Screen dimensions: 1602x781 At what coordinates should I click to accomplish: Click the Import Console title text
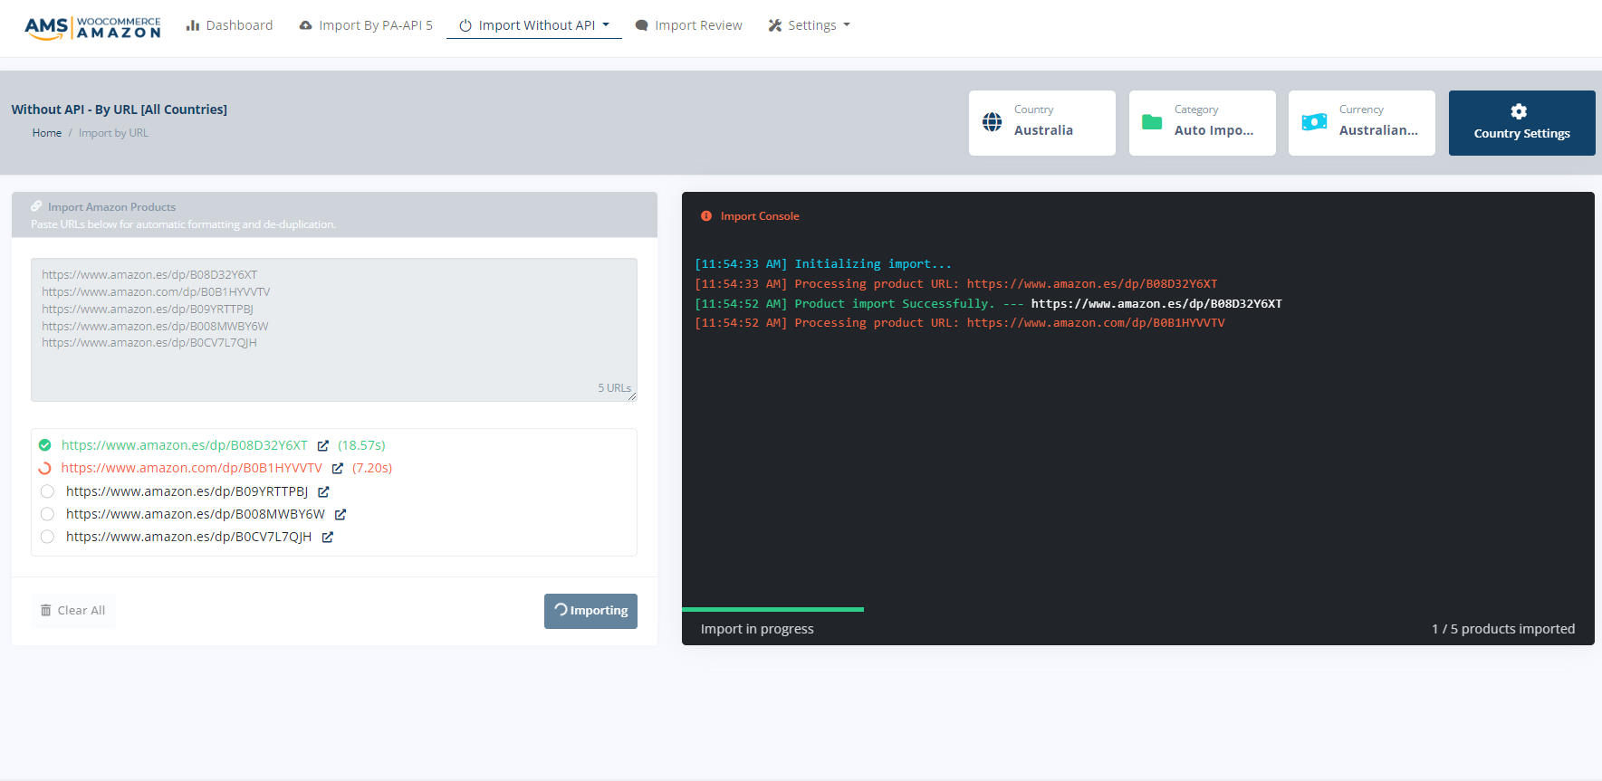click(x=760, y=216)
